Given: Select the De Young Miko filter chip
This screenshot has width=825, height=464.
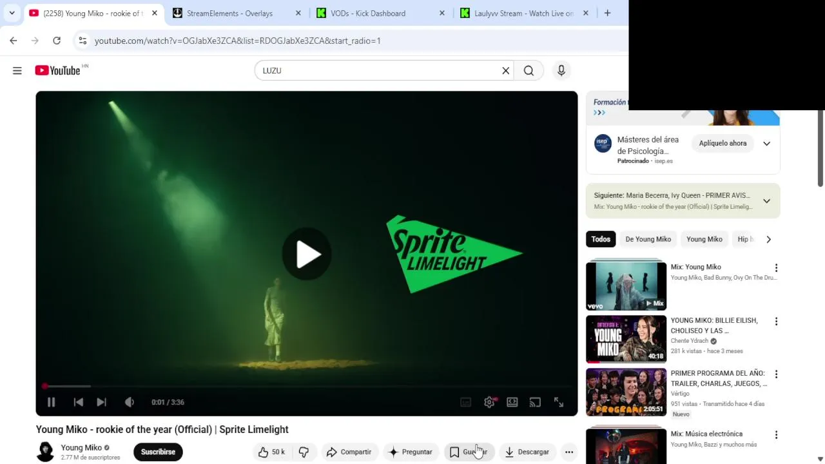Looking at the screenshot, I should [x=648, y=239].
